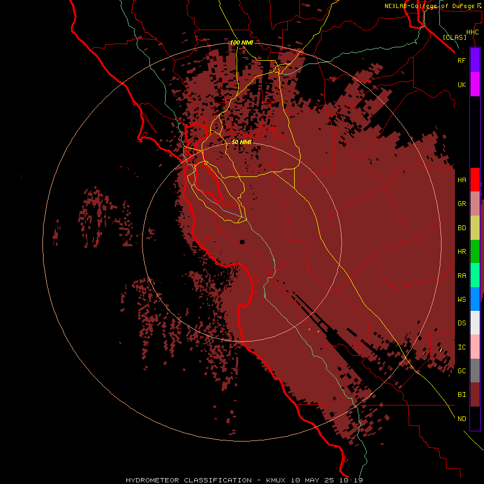484x484 pixels.
Task: Click the BD legend label
Action: (x=462, y=228)
